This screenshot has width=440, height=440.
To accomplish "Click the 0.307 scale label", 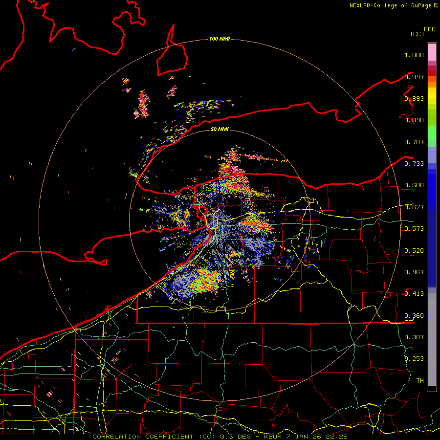I will 414,337.
